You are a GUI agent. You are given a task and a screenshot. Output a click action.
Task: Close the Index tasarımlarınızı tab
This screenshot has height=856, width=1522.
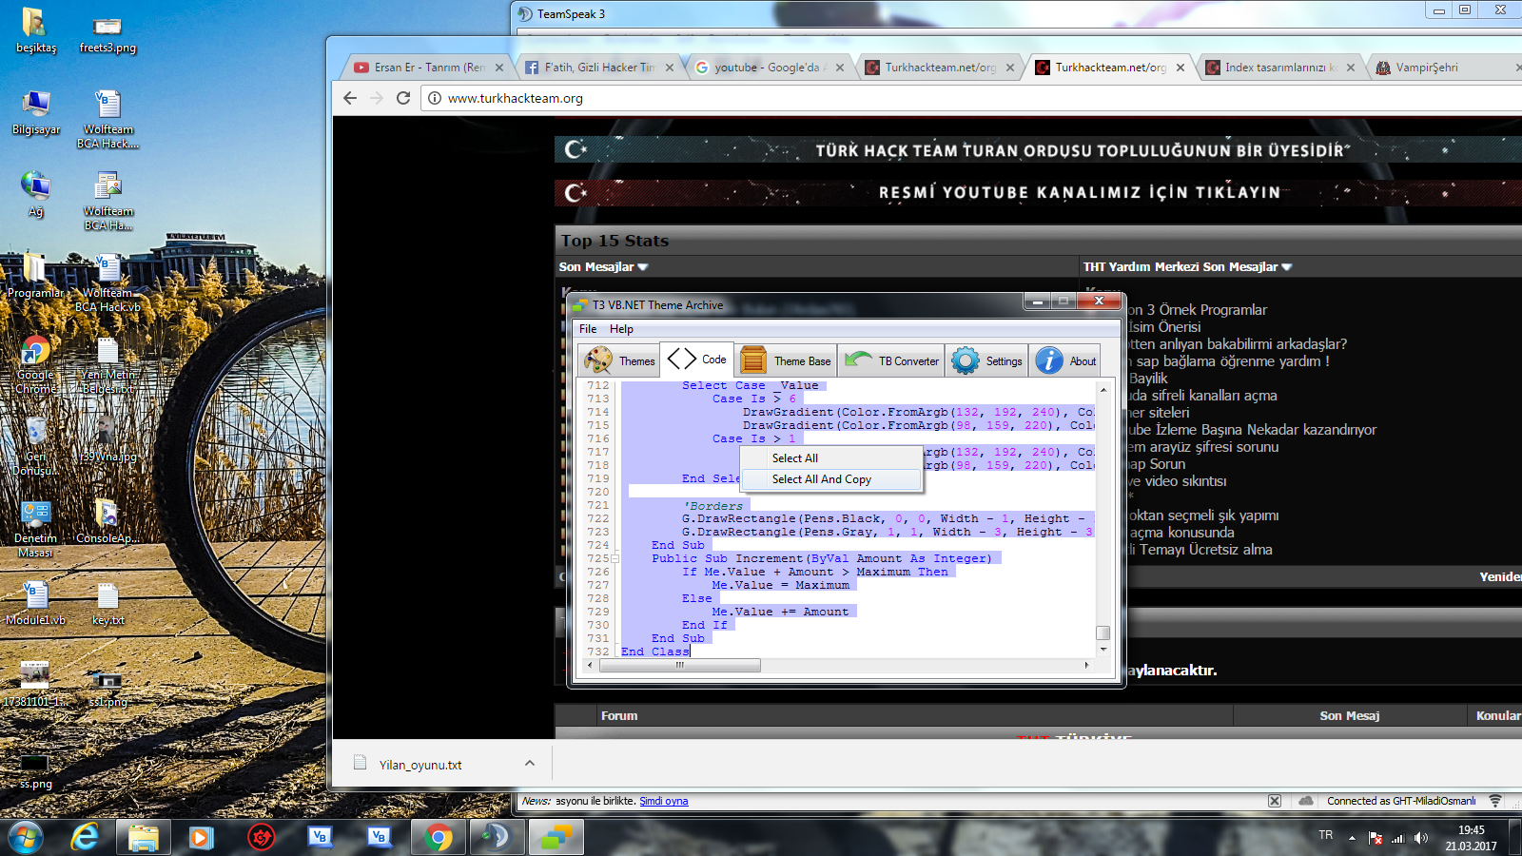[1351, 68]
